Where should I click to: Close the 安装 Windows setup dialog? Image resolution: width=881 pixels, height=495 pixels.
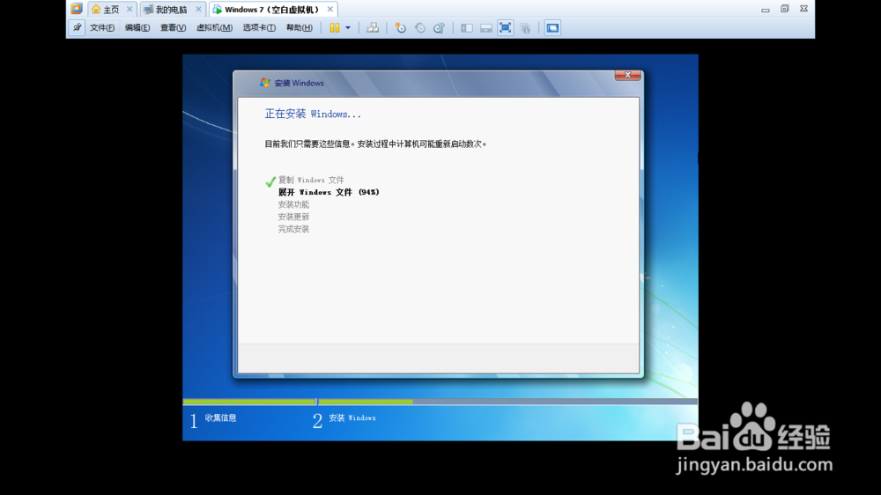pos(627,75)
